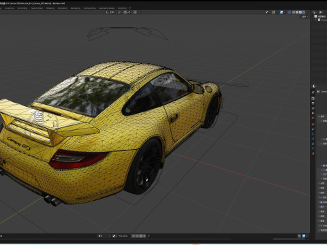Open the Texture Paint workspace tab

coord(37,8)
